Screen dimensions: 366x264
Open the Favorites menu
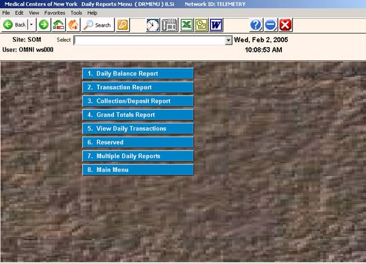coord(55,12)
